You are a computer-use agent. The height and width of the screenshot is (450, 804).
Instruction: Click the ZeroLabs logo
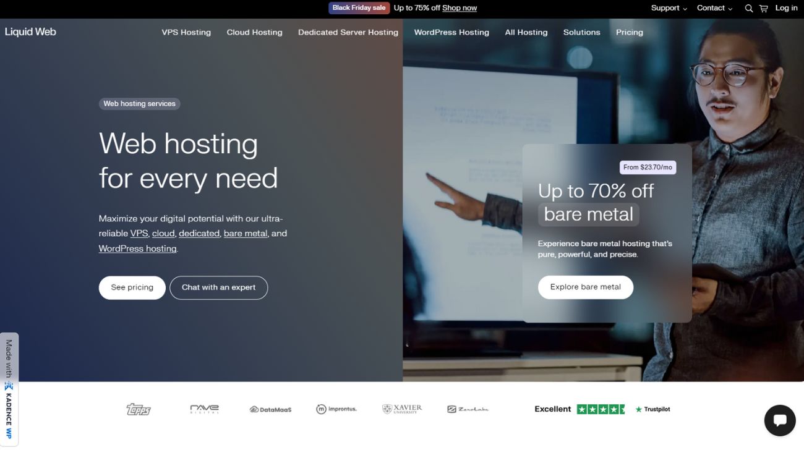[468, 409]
